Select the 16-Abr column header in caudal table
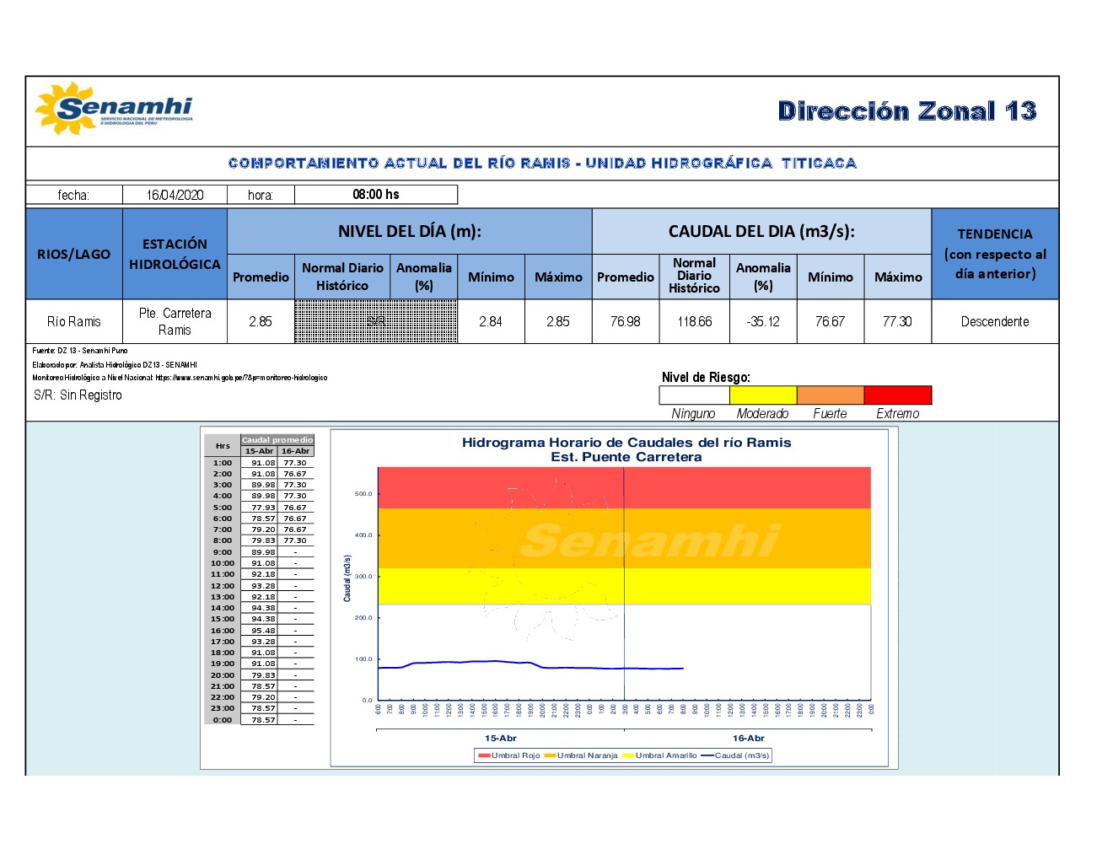Screen dimensions: 1113x860 (x=295, y=451)
